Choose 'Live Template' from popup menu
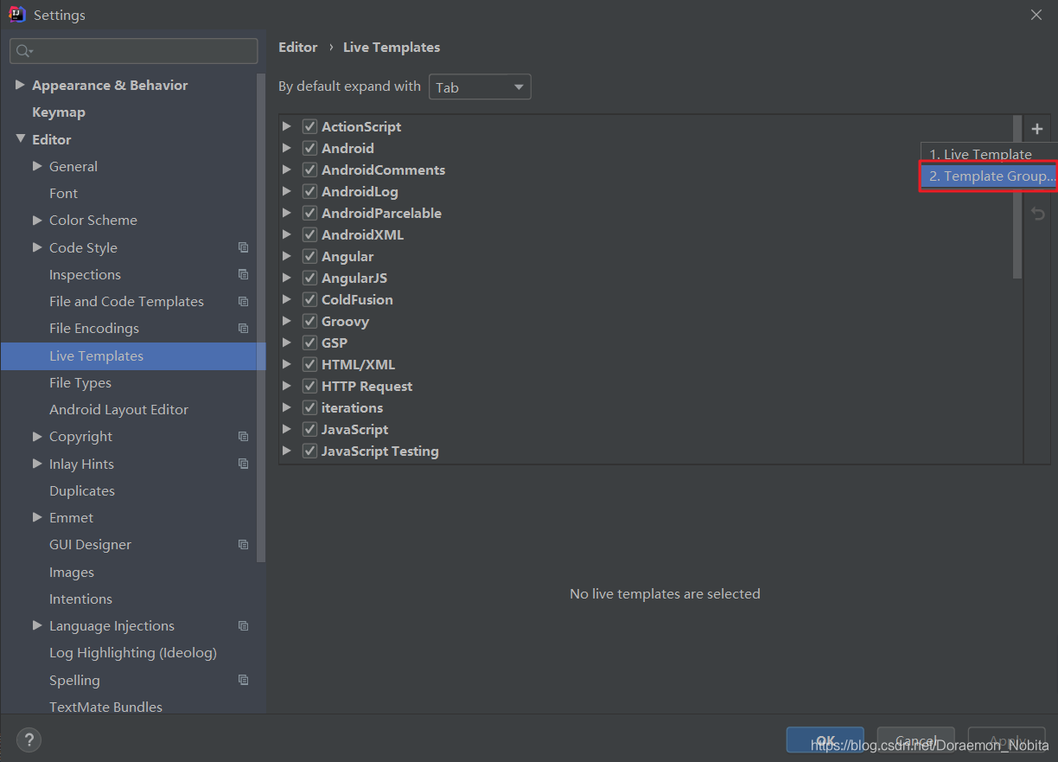 980,154
